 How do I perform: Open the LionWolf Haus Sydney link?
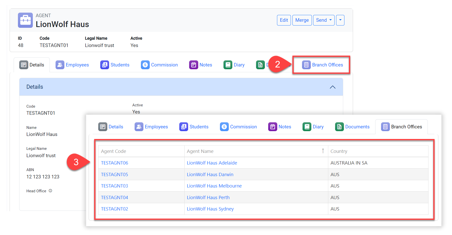(210, 209)
